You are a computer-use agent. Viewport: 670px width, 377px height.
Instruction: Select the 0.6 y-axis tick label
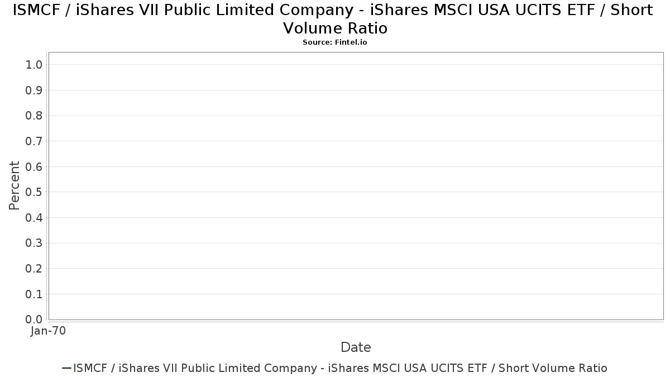[x=34, y=167]
